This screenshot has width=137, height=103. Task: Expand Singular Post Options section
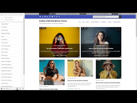[x=12, y=62]
